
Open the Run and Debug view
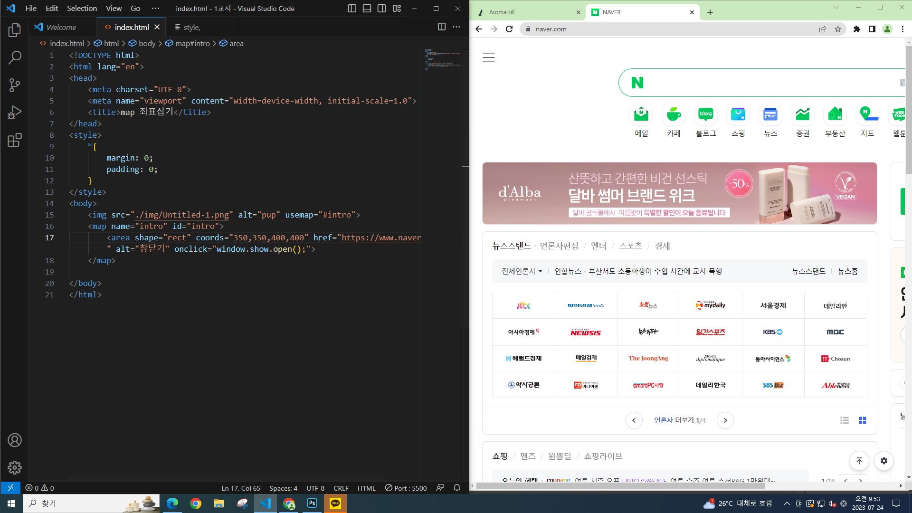point(15,113)
